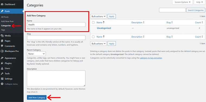Open the Dashboard icon in sidebar

point(2,4)
